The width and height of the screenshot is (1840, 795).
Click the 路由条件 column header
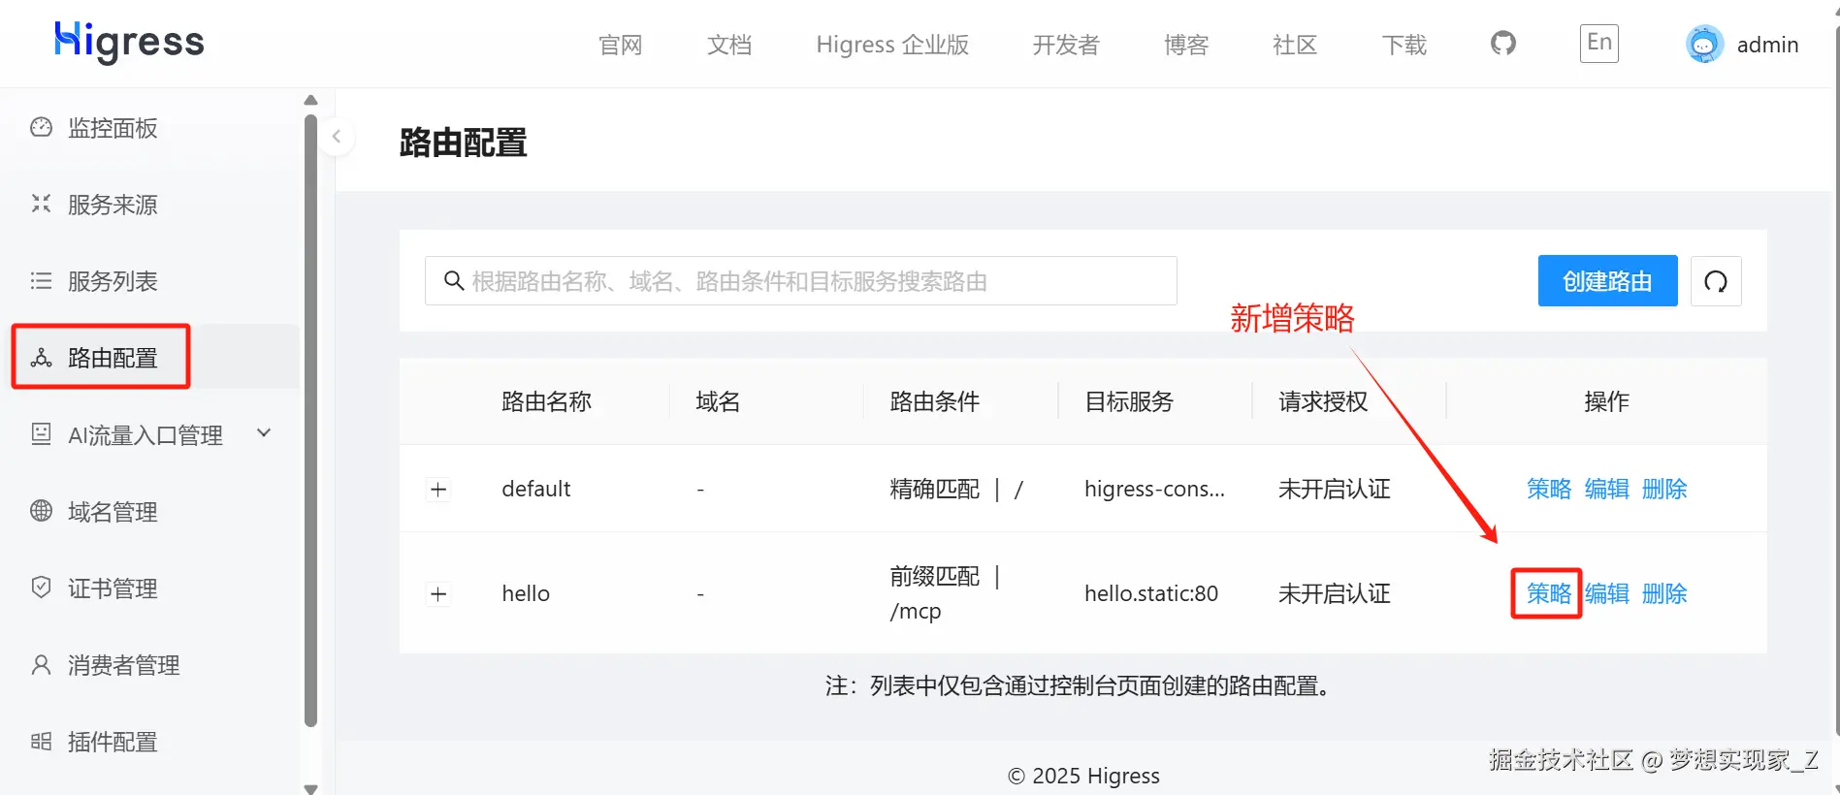(x=934, y=401)
